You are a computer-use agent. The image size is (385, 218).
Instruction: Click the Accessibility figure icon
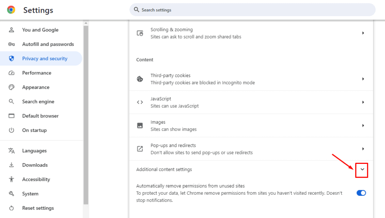pos(11,179)
